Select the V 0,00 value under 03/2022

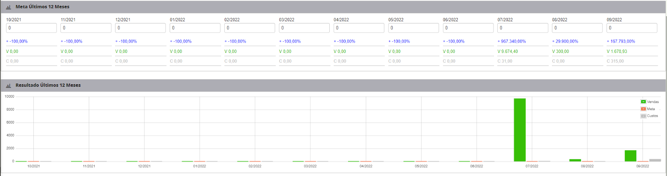(x=285, y=51)
